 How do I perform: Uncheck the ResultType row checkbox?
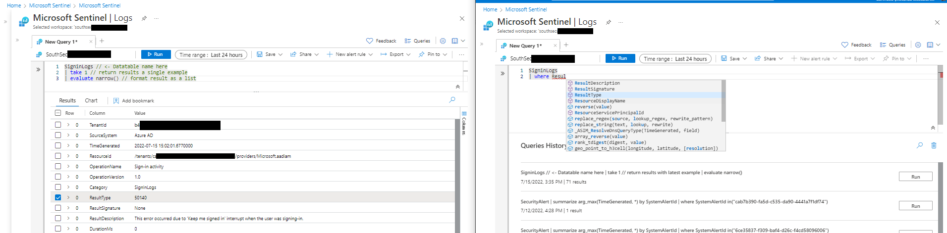[x=58, y=197]
